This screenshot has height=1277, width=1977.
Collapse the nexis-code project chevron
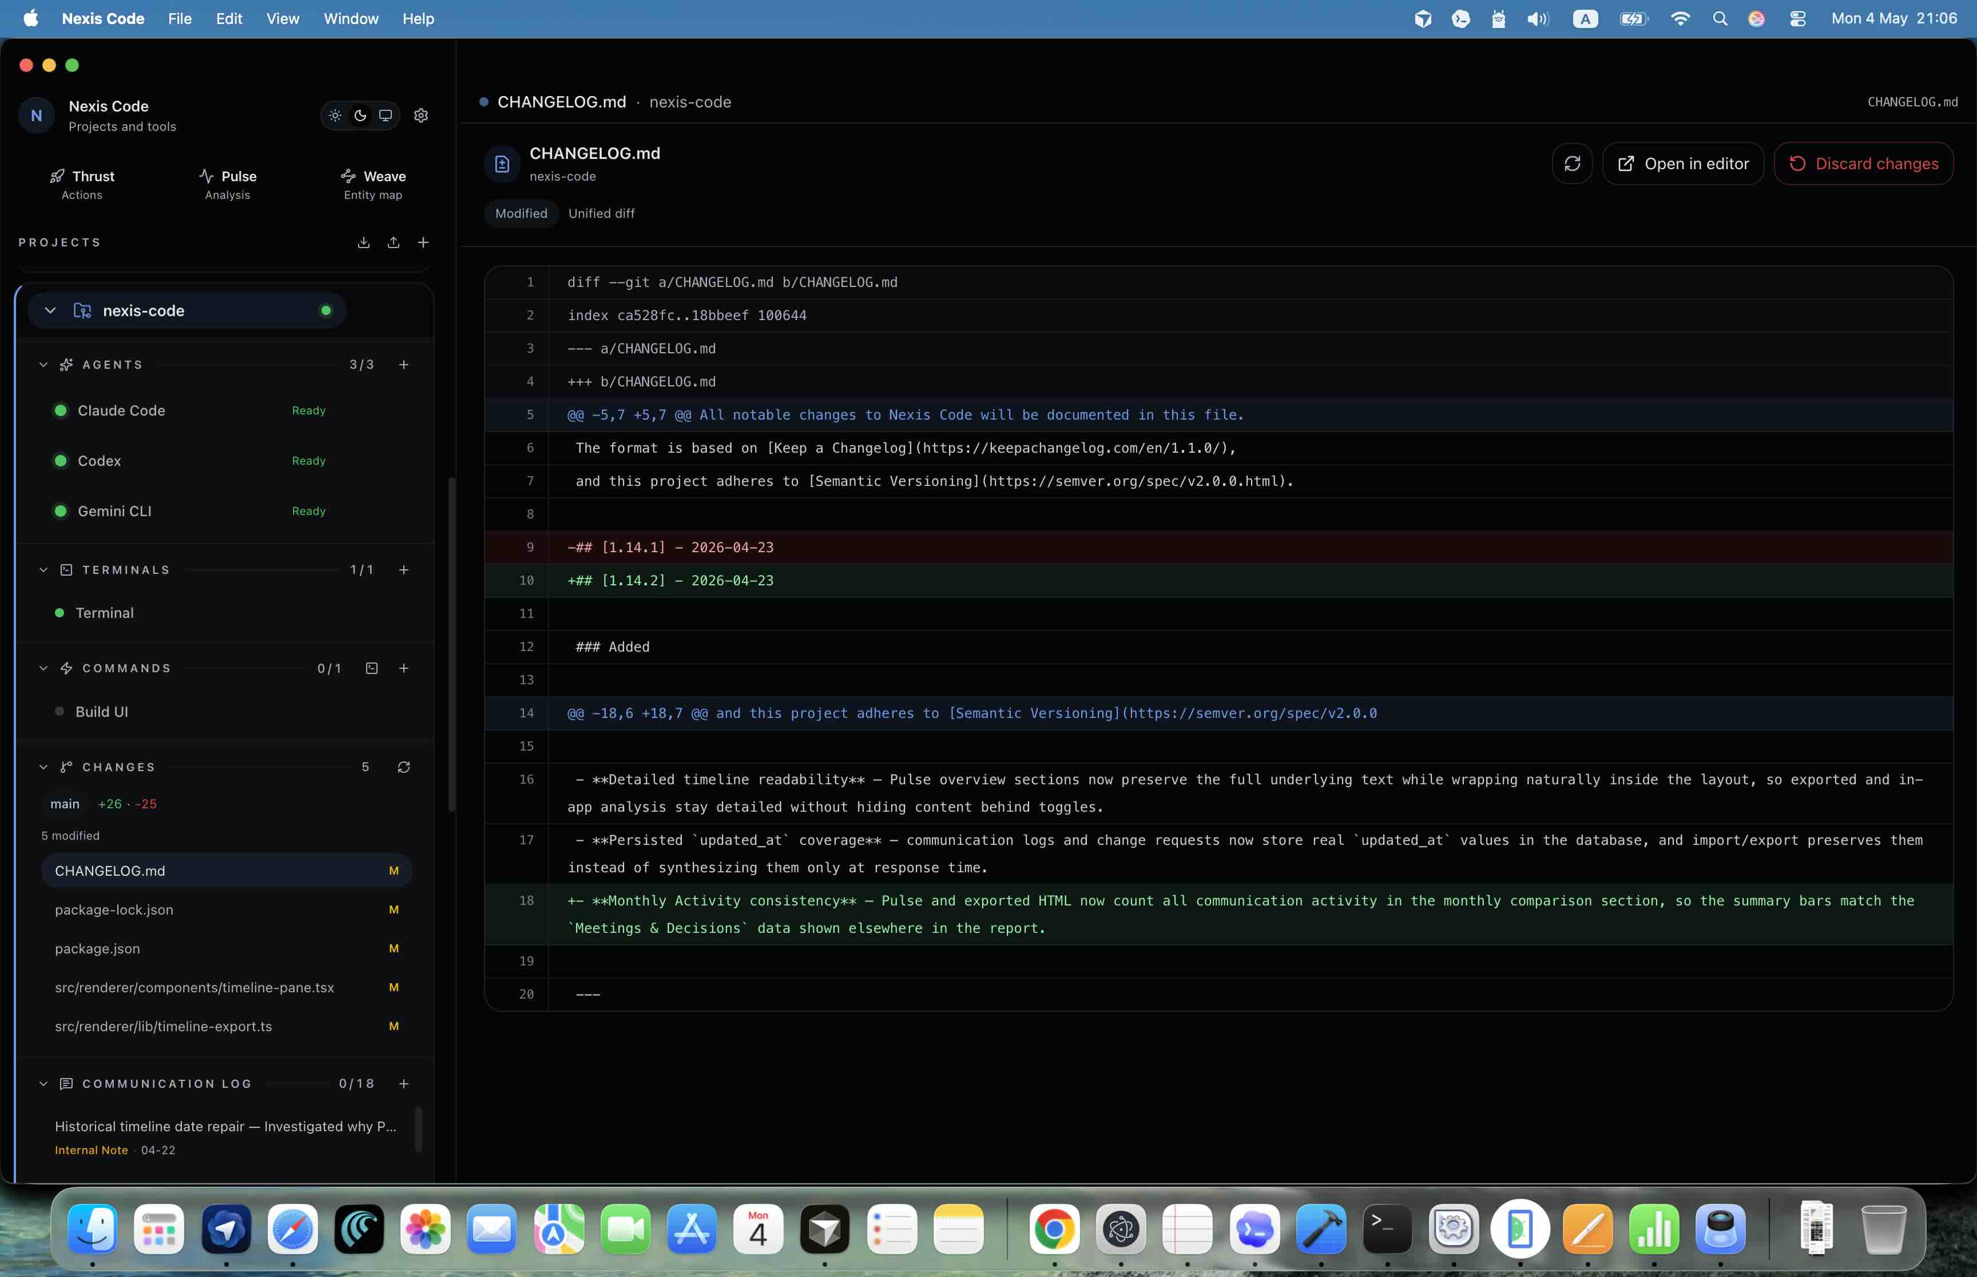(x=50, y=310)
